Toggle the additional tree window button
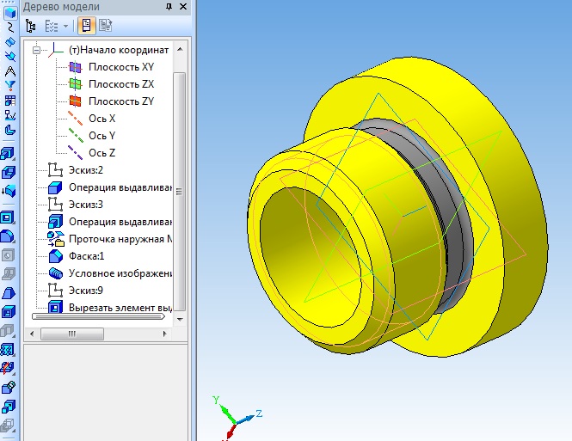Image resolution: width=572 pixels, height=441 pixels. (87, 26)
